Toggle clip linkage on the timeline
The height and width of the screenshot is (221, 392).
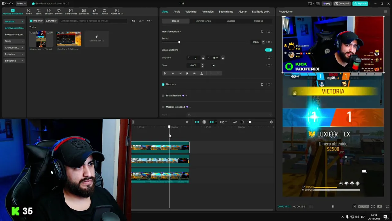212,122
